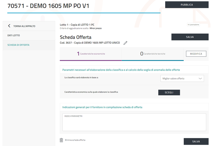This screenshot has width=215, height=146.
Task: Click the Scheda Offerta heading
Action: 76,37
